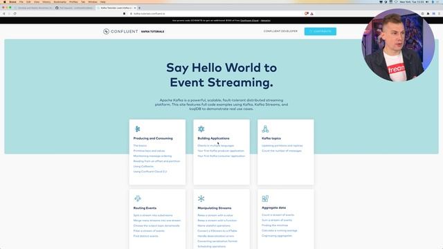Open Using Confluent Cloud CLI tutorial
443x249 pixels.
[x=150, y=172]
